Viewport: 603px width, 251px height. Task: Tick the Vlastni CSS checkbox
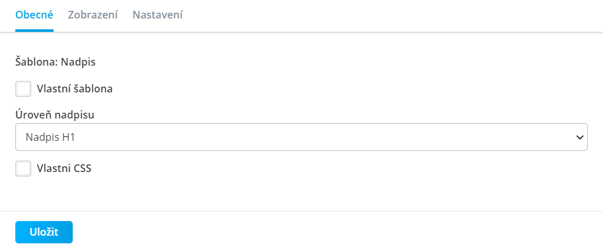tap(24, 168)
